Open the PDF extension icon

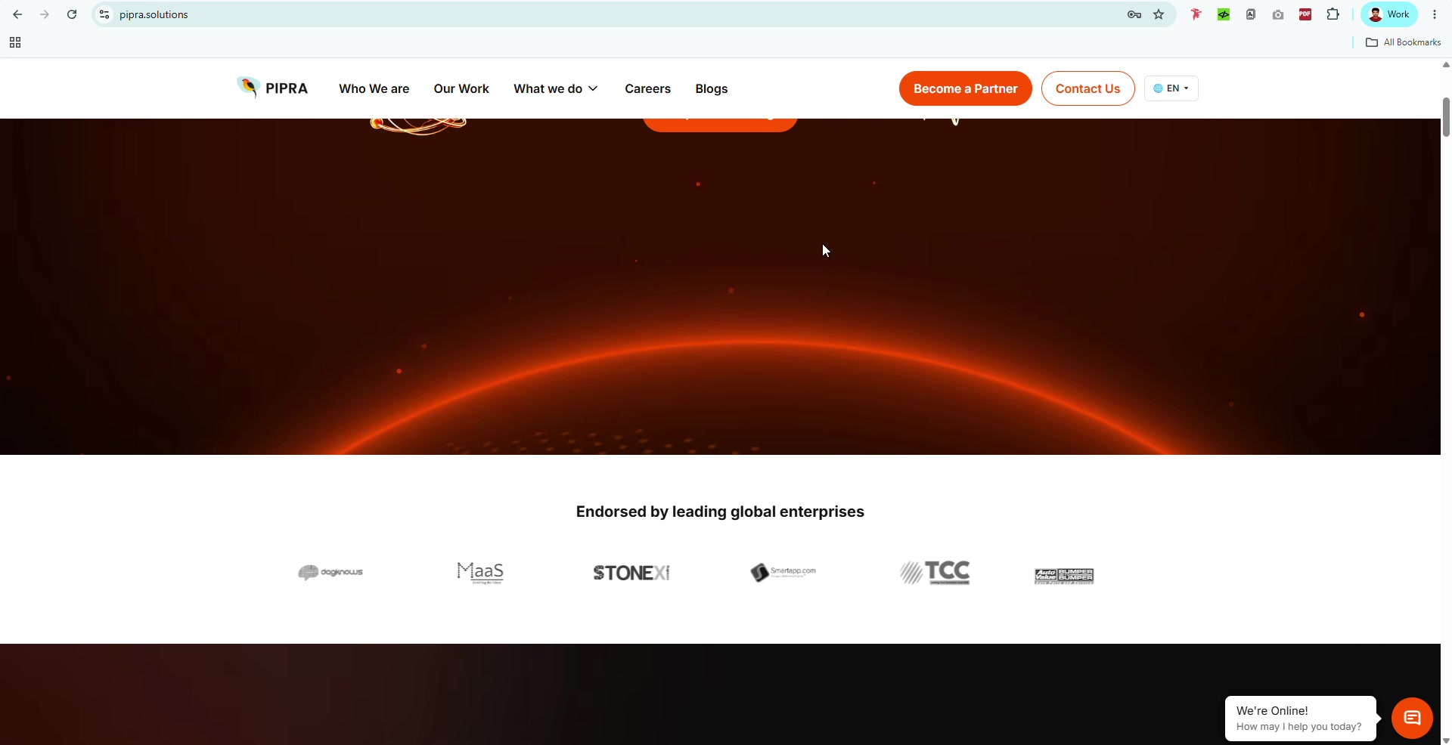tap(1305, 14)
